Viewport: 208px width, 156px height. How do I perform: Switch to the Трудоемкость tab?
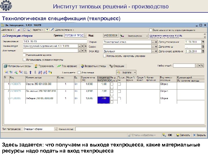pyautogui.click(x=44, y=66)
